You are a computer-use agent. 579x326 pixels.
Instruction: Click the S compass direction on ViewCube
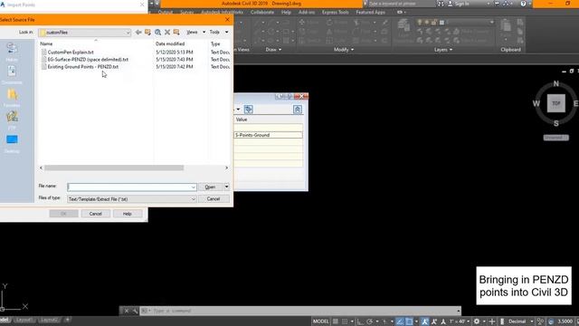[x=556, y=123]
